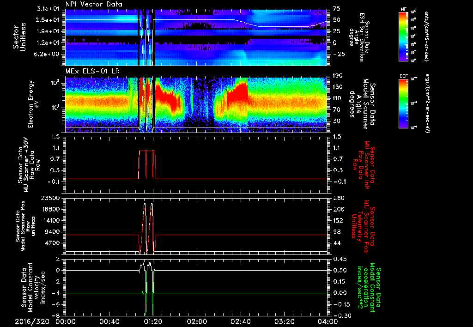473x327 pixels.
Task: Click the red "MU Scanner Pos Telemetry" axis label
Action: [x=363, y=227]
